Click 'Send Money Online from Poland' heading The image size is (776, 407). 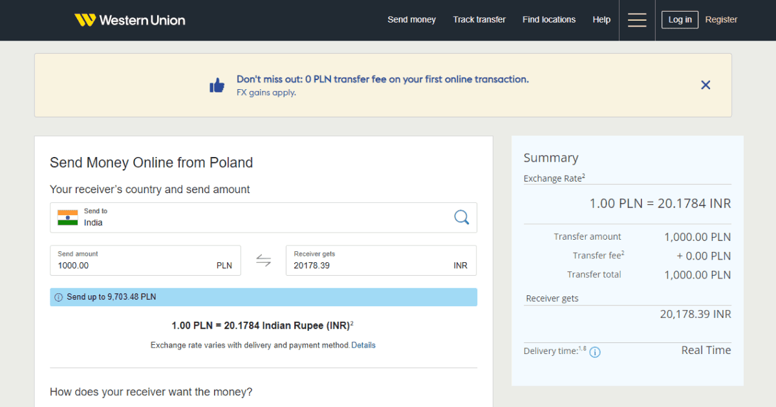[151, 162]
